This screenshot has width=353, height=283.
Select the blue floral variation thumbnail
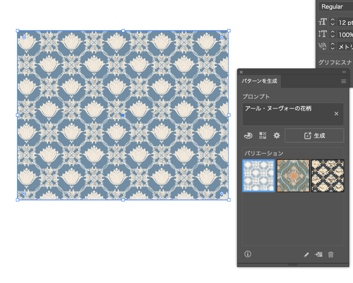click(259, 176)
